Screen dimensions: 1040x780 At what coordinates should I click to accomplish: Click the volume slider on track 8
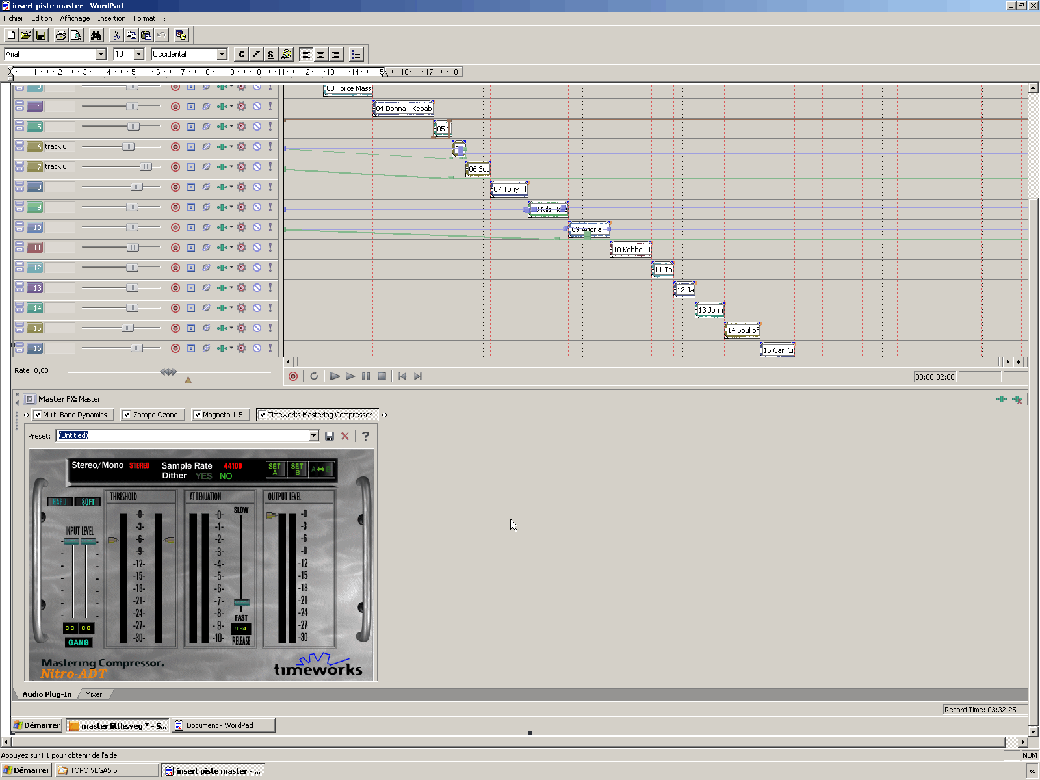(x=136, y=187)
